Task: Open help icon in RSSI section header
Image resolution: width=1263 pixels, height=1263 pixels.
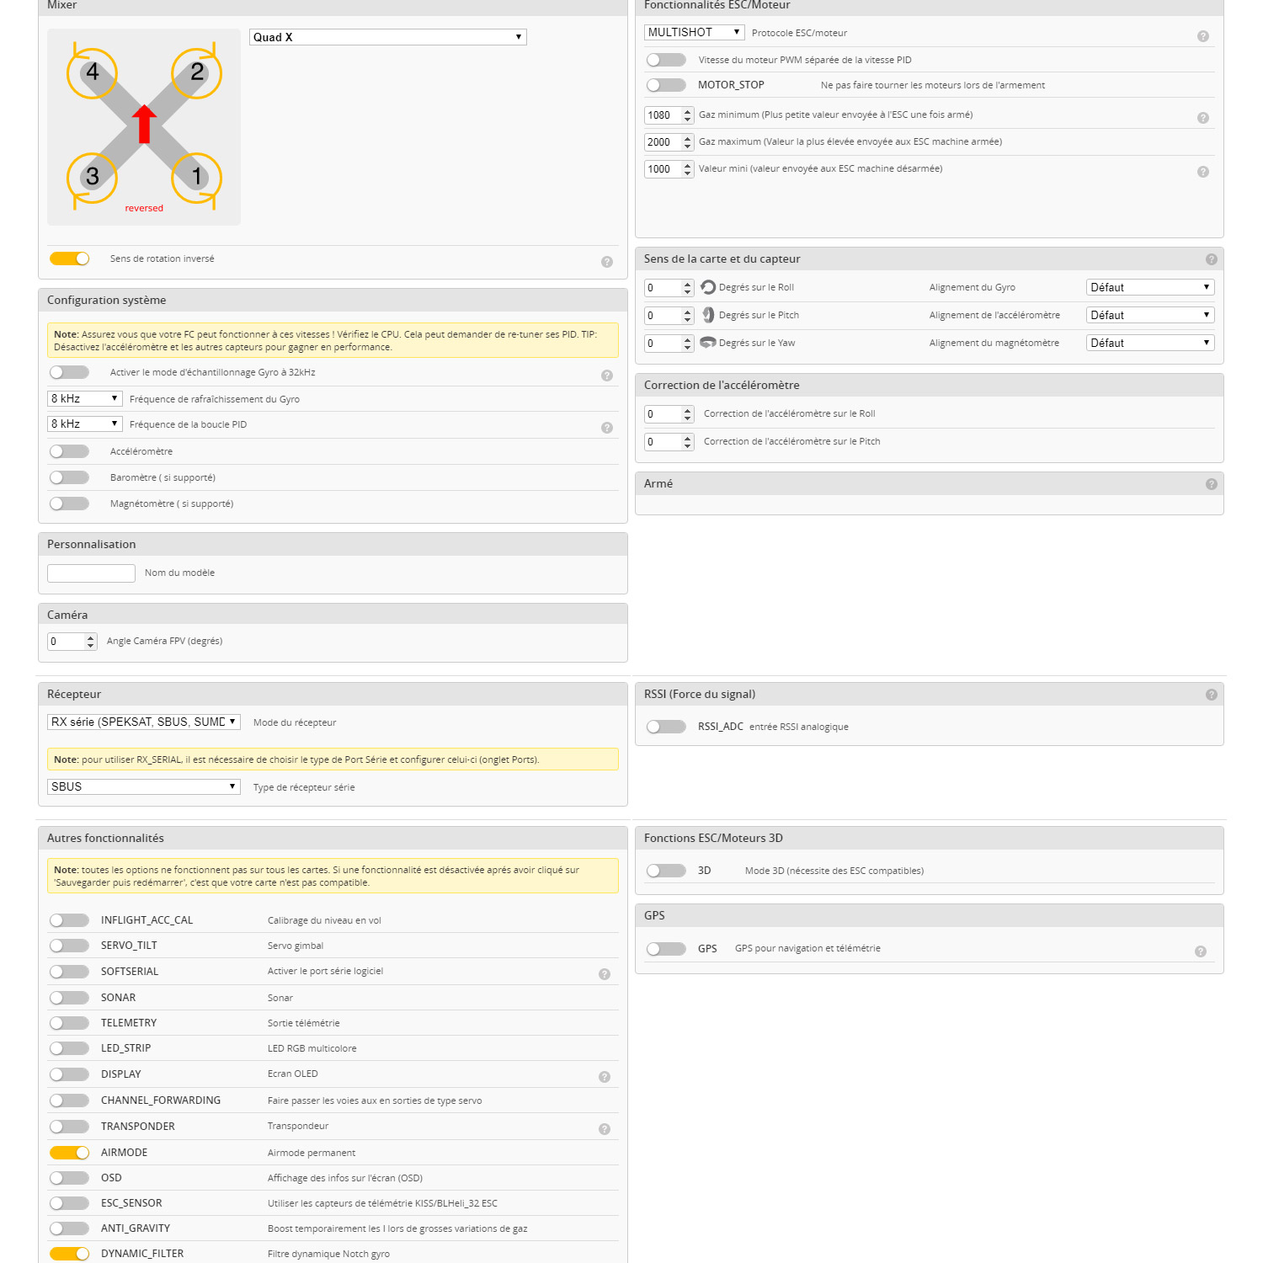Action: click(x=1212, y=695)
